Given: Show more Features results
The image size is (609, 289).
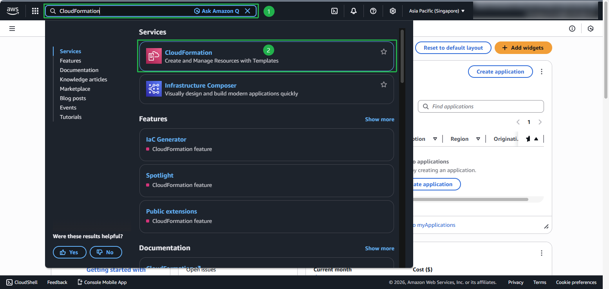Looking at the screenshot, I should (379, 119).
